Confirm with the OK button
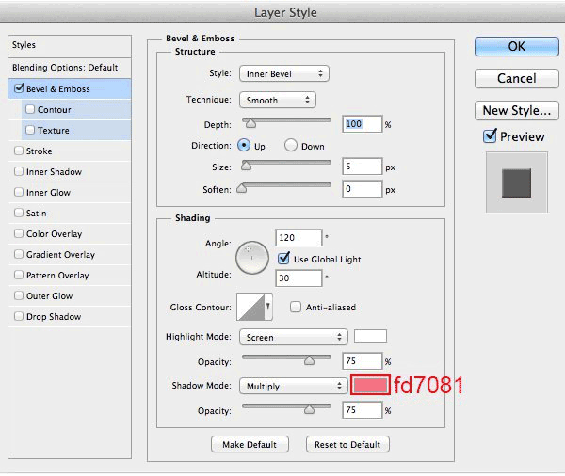Image resolution: width=565 pixels, height=476 pixels. (517, 46)
